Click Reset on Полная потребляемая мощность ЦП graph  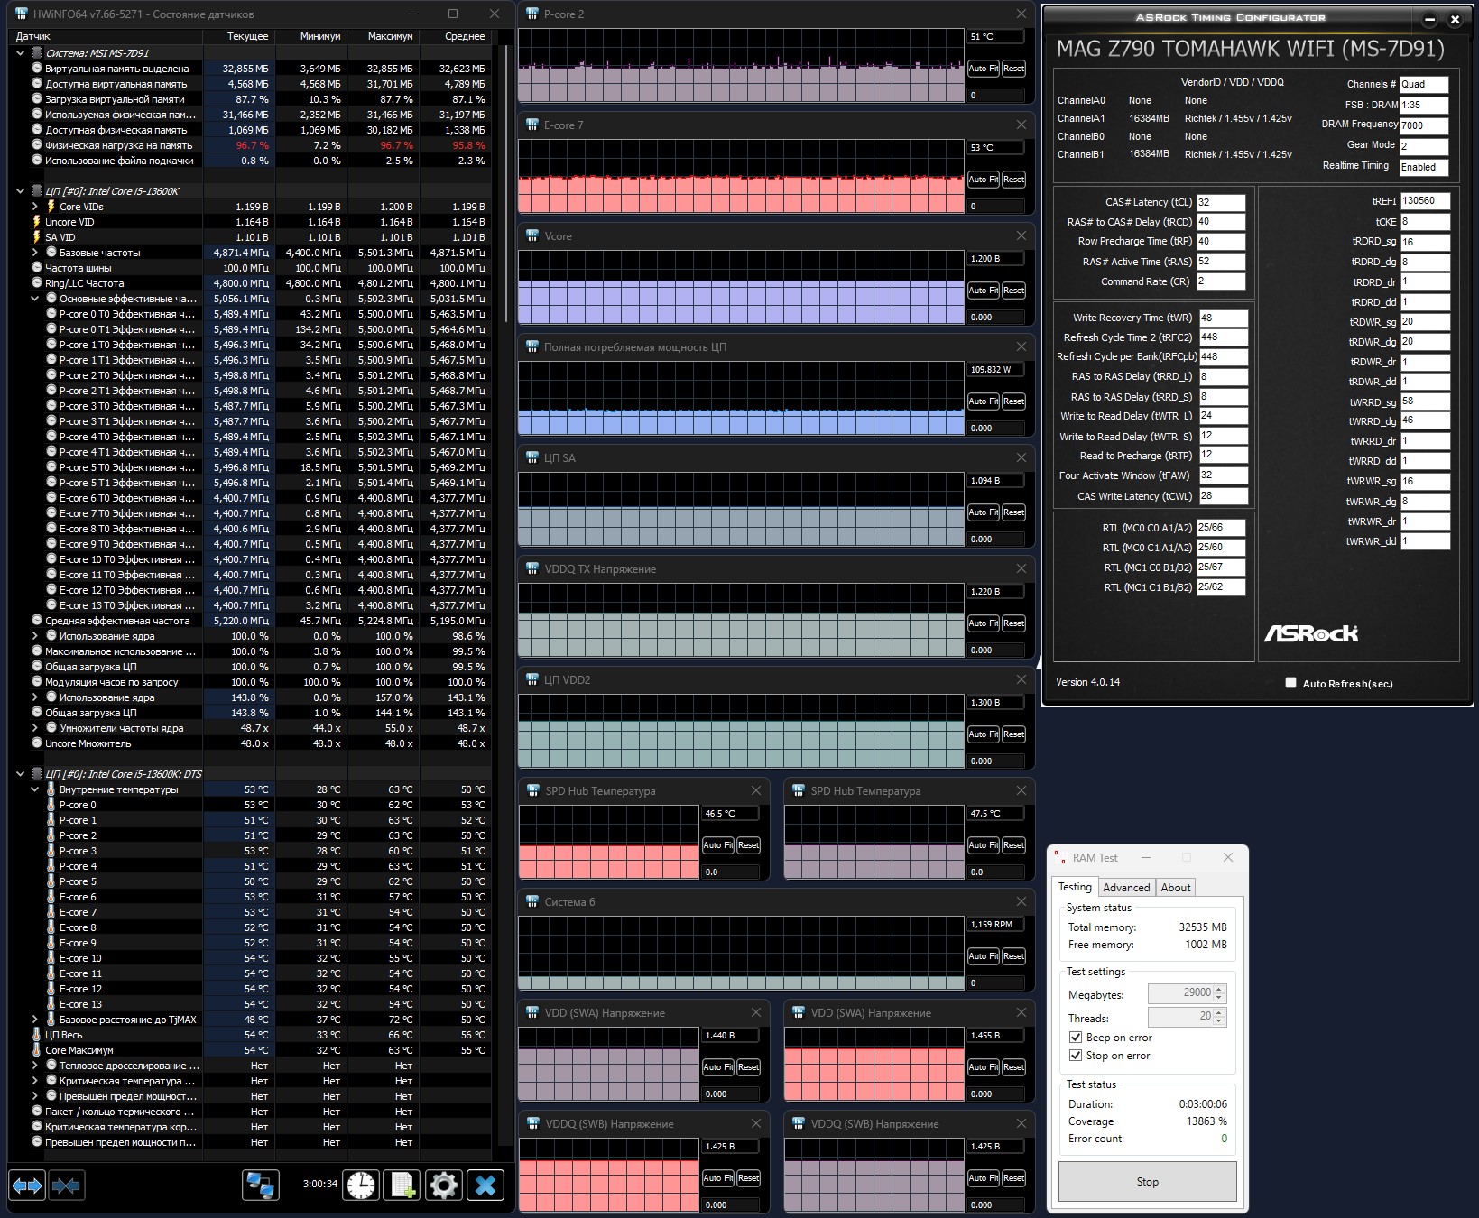[x=1013, y=401]
